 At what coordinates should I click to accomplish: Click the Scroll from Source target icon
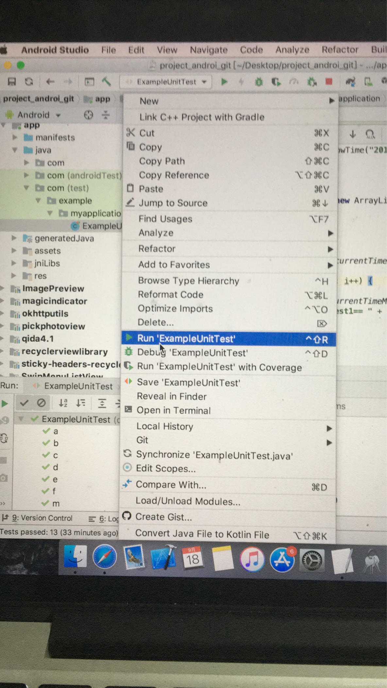(x=89, y=115)
